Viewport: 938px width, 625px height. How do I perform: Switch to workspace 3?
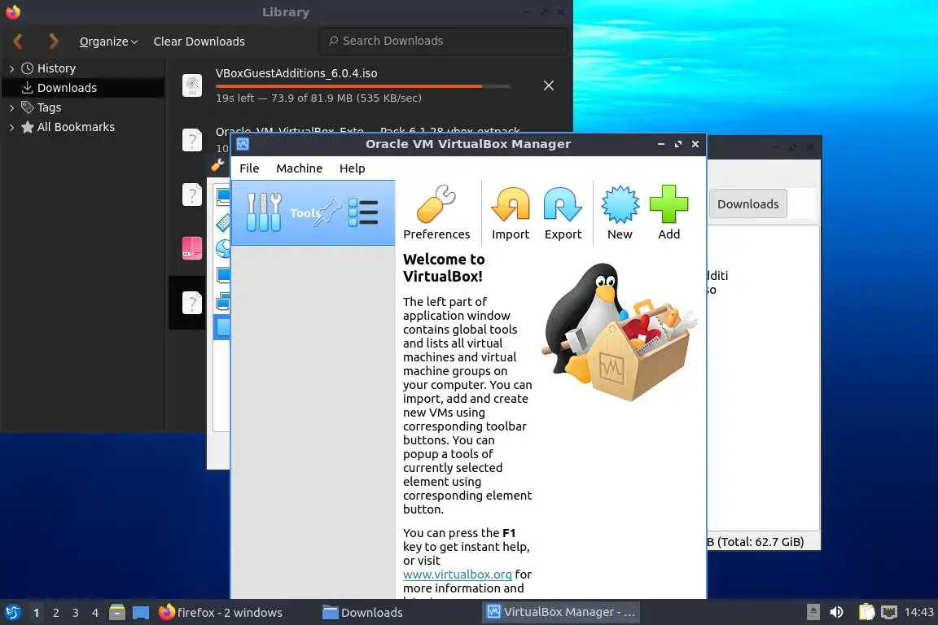[x=76, y=613]
